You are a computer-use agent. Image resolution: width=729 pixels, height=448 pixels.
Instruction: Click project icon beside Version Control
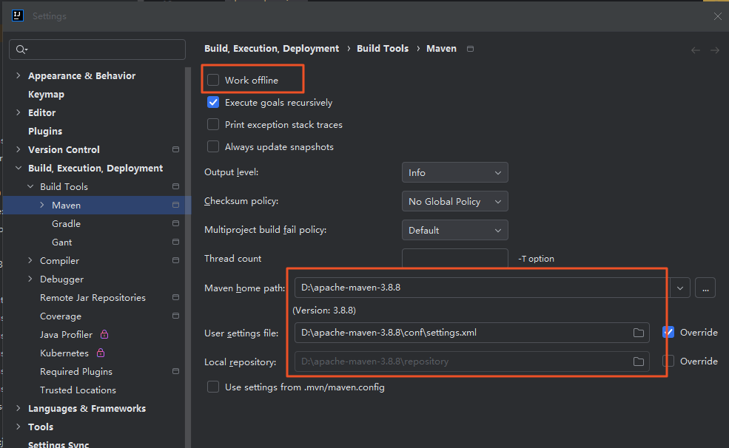pos(175,149)
